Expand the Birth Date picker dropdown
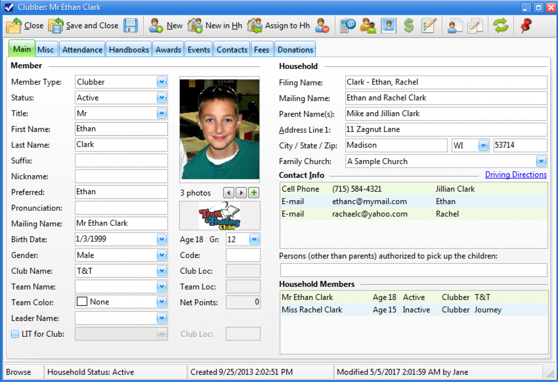558x382 pixels. pos(162,239)
